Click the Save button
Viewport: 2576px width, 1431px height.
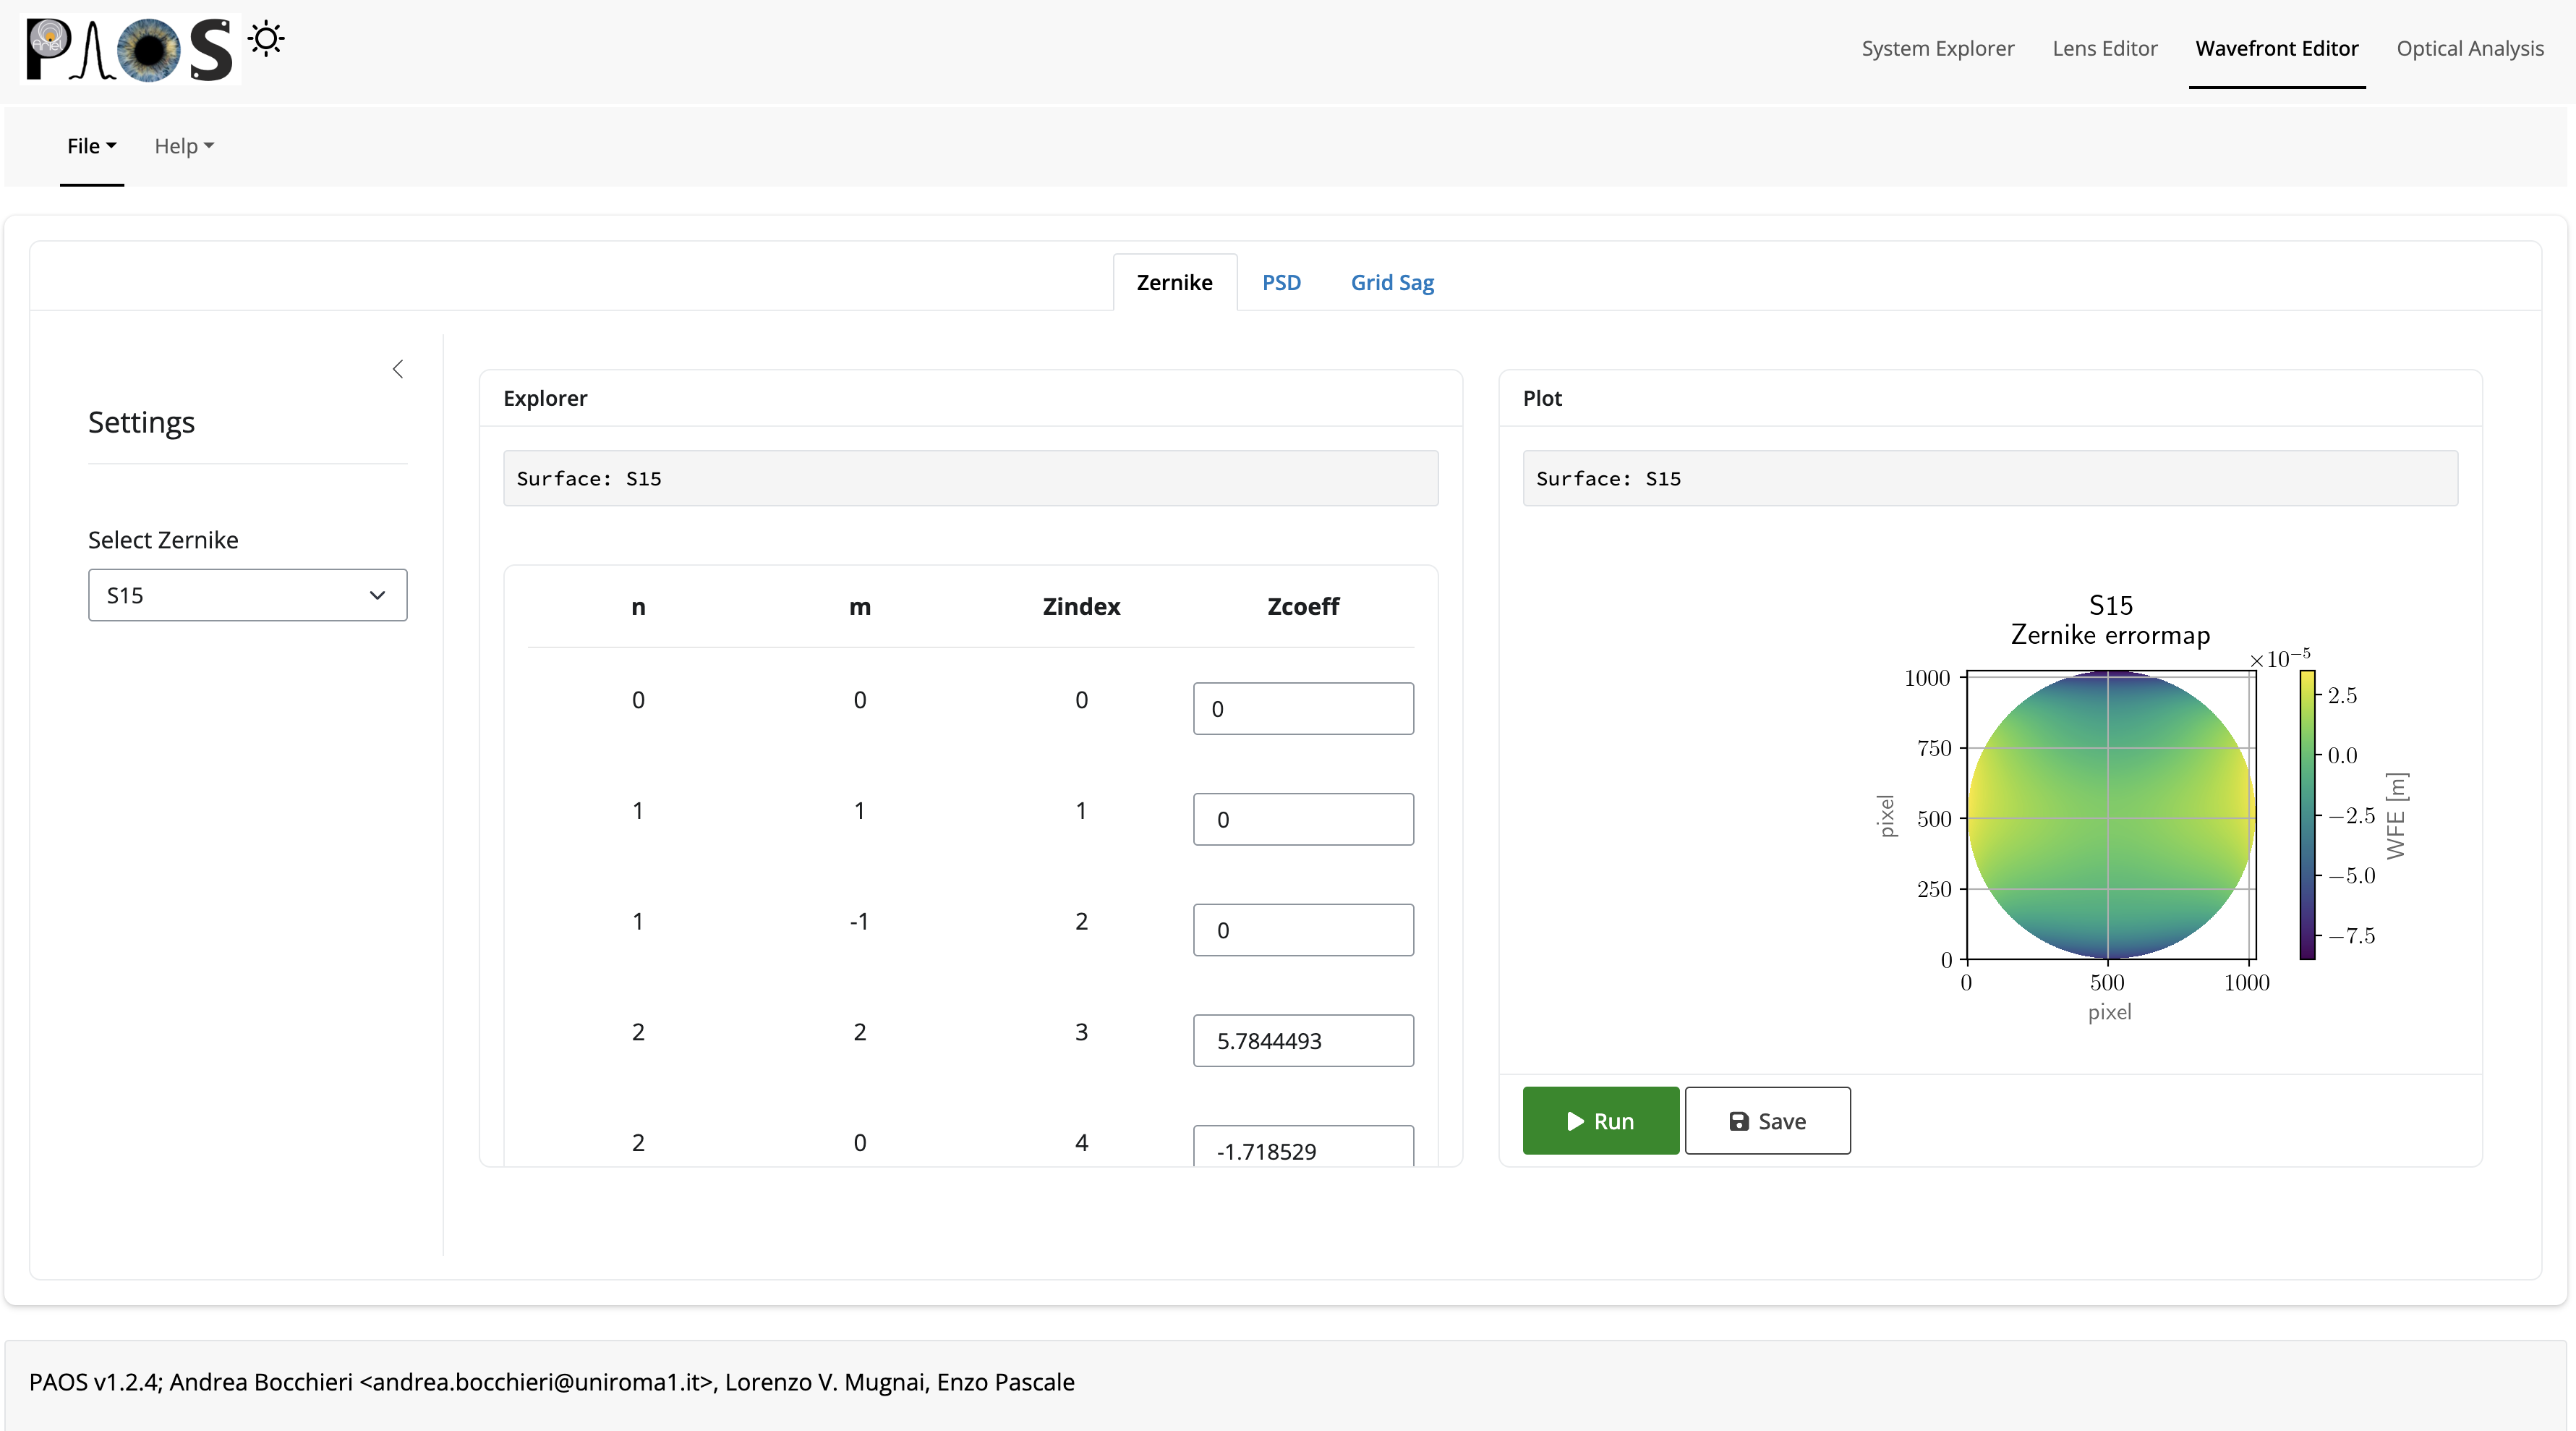tap(1767, 1121)
